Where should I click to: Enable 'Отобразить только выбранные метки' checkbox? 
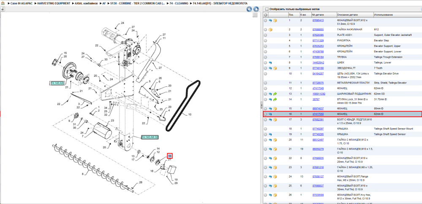point(266,9)
